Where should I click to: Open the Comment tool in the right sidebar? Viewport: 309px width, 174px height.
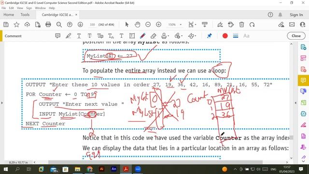click(303, 80)
